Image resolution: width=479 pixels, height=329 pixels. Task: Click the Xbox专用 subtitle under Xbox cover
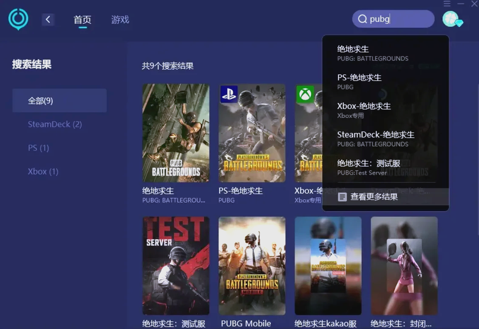pos(308,200)
